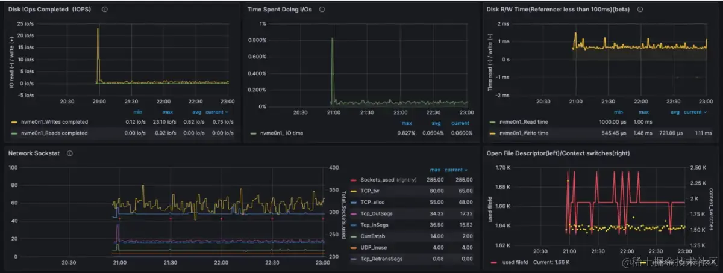Viewport: 723px width, 273px height.
Task: Click the 545.45 µs min write time
Action: point(614,133)
